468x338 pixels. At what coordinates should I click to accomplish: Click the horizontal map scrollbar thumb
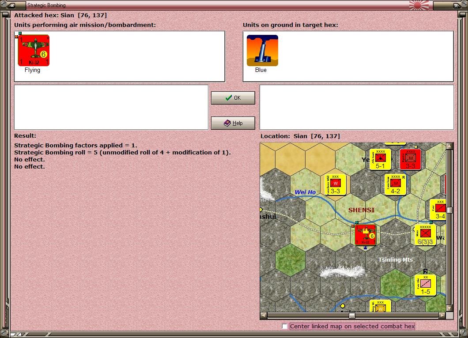[352, 315]
